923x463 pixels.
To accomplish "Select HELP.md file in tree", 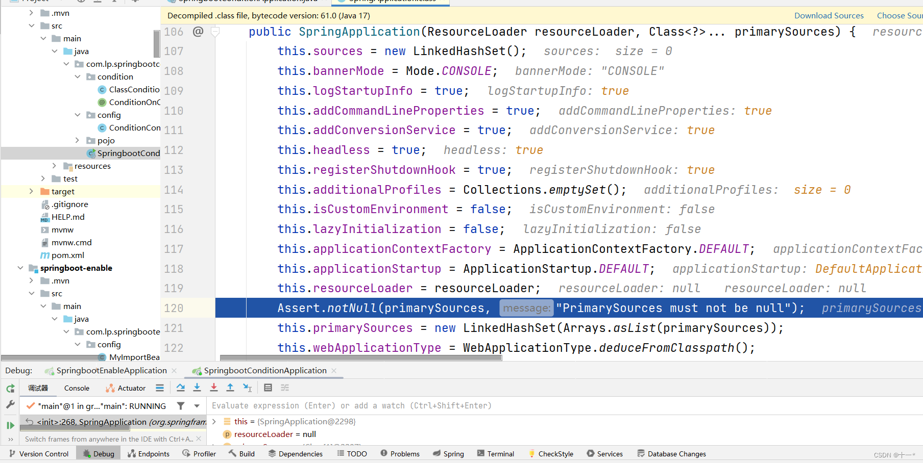I will [62, 217].
